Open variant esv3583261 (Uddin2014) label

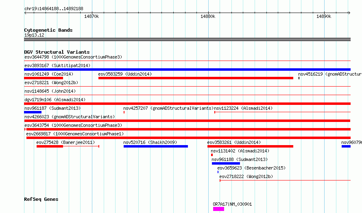[234, 142]
